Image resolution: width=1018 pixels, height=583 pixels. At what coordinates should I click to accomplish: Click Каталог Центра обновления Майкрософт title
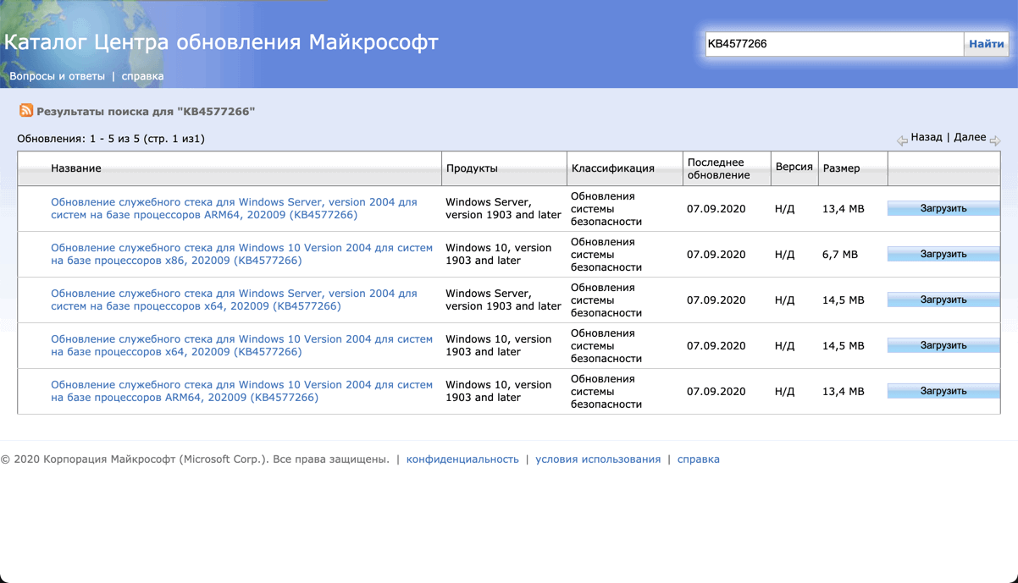click(x=222, y=41)
